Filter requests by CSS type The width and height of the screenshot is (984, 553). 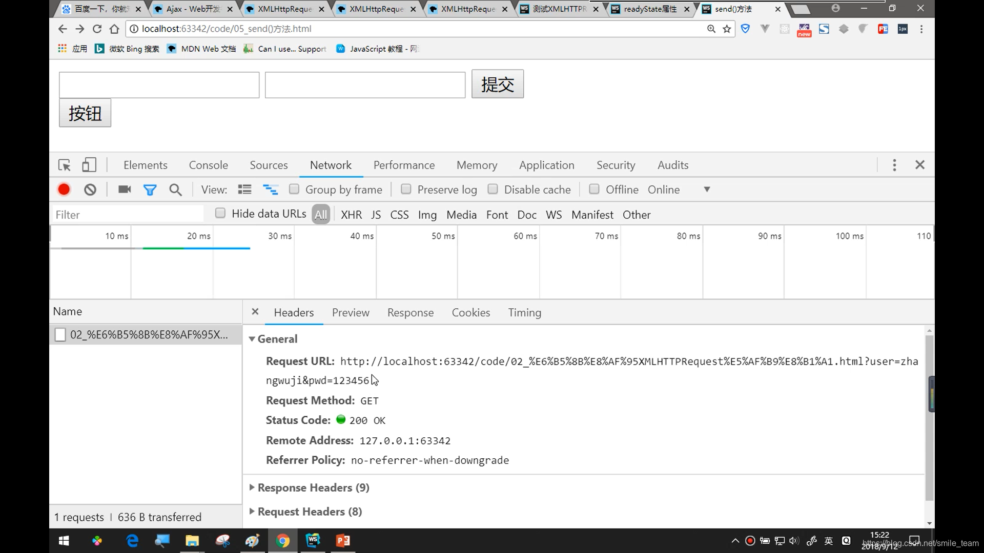399,215
